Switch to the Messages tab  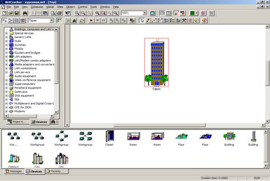(14, 171)
